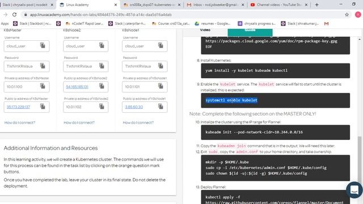Click the sudo chown command line
This screenshot has width=363, height=204.
pyautogui.click(x=256, y=173)
